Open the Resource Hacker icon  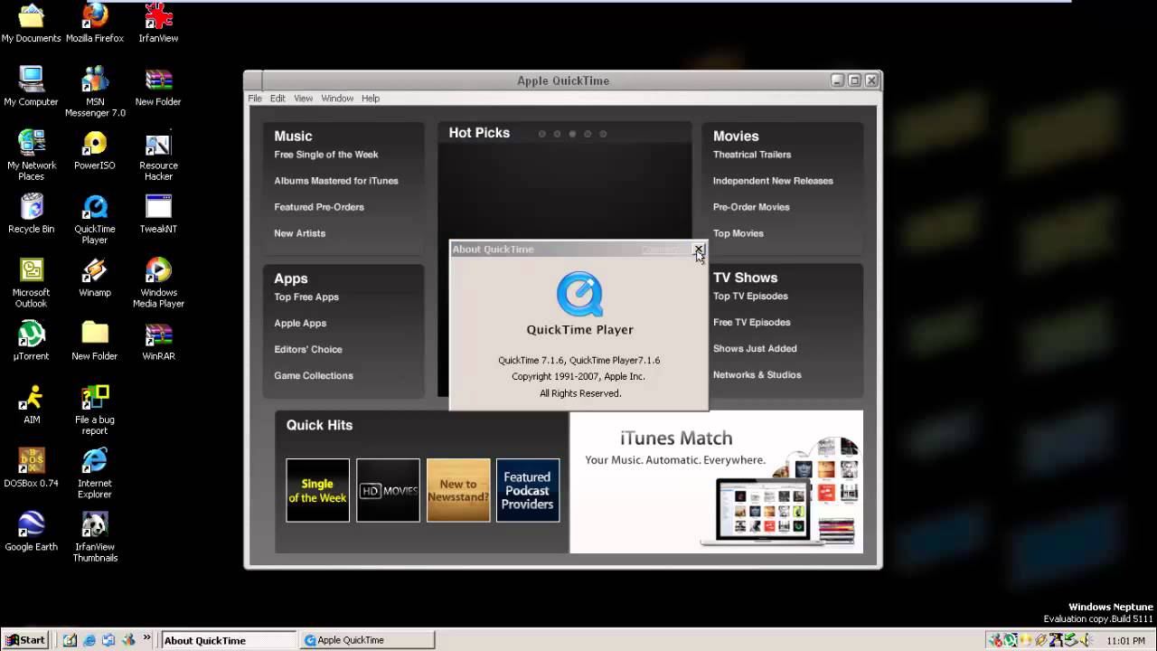click(158, 155)
